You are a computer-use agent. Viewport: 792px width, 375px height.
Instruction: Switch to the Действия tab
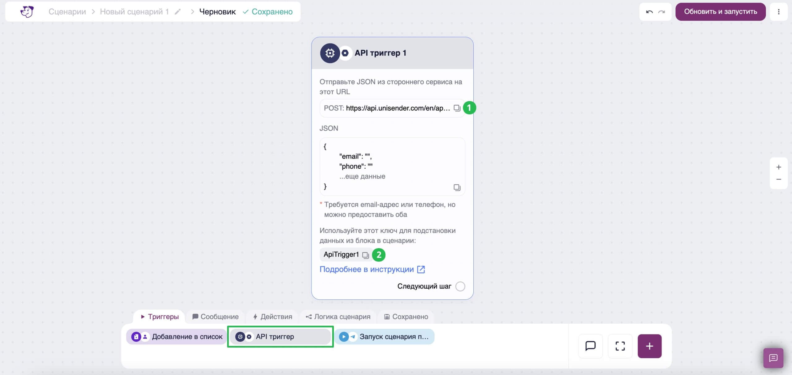pyautogui.click(x=273, y=317)
